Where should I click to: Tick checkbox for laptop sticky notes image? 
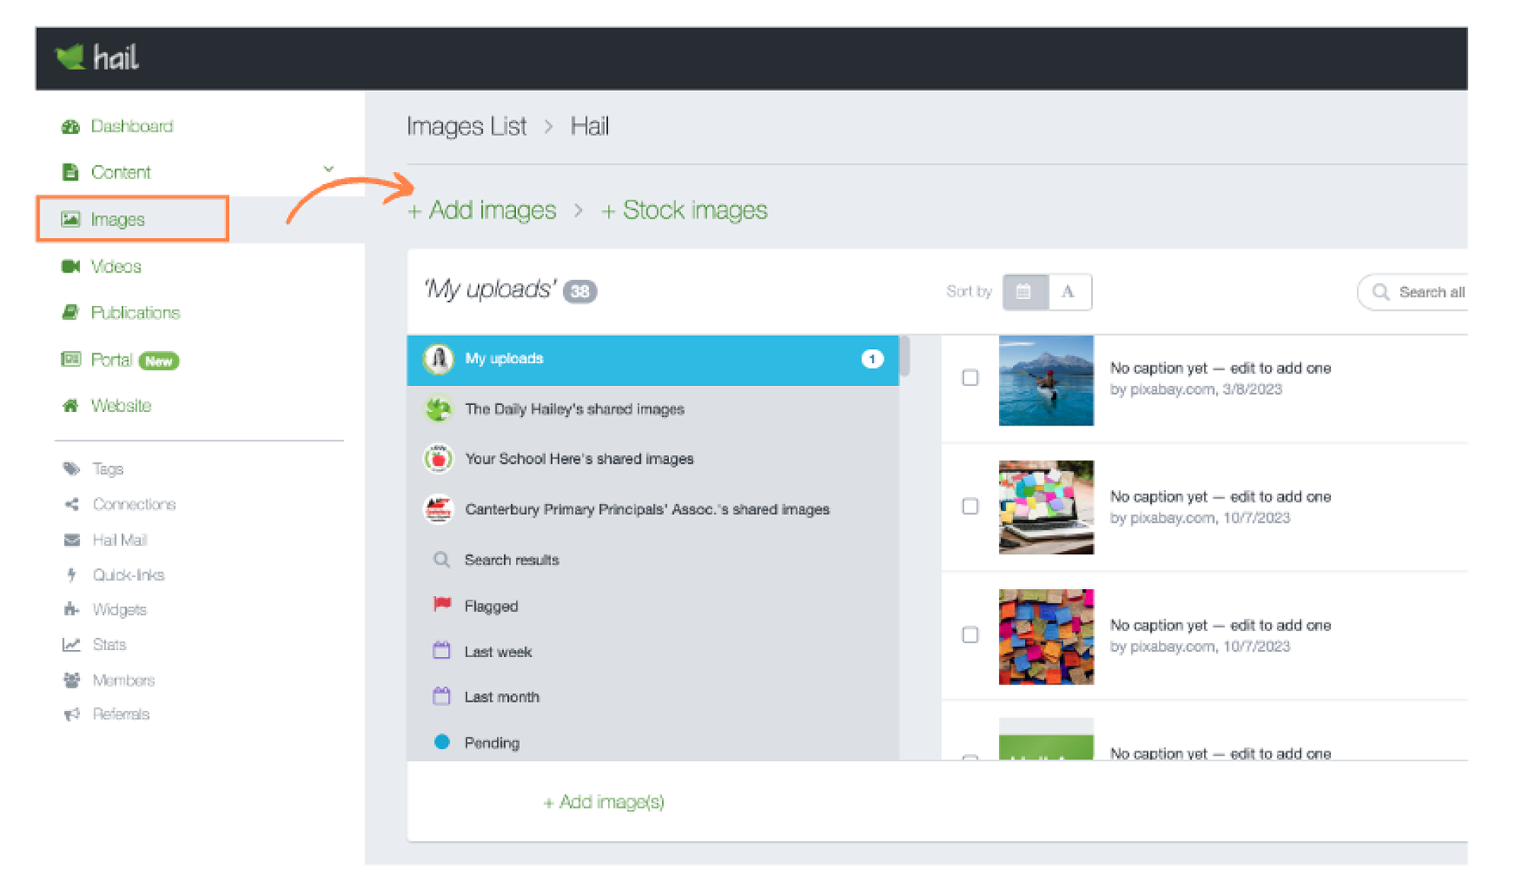pos(970,506)
